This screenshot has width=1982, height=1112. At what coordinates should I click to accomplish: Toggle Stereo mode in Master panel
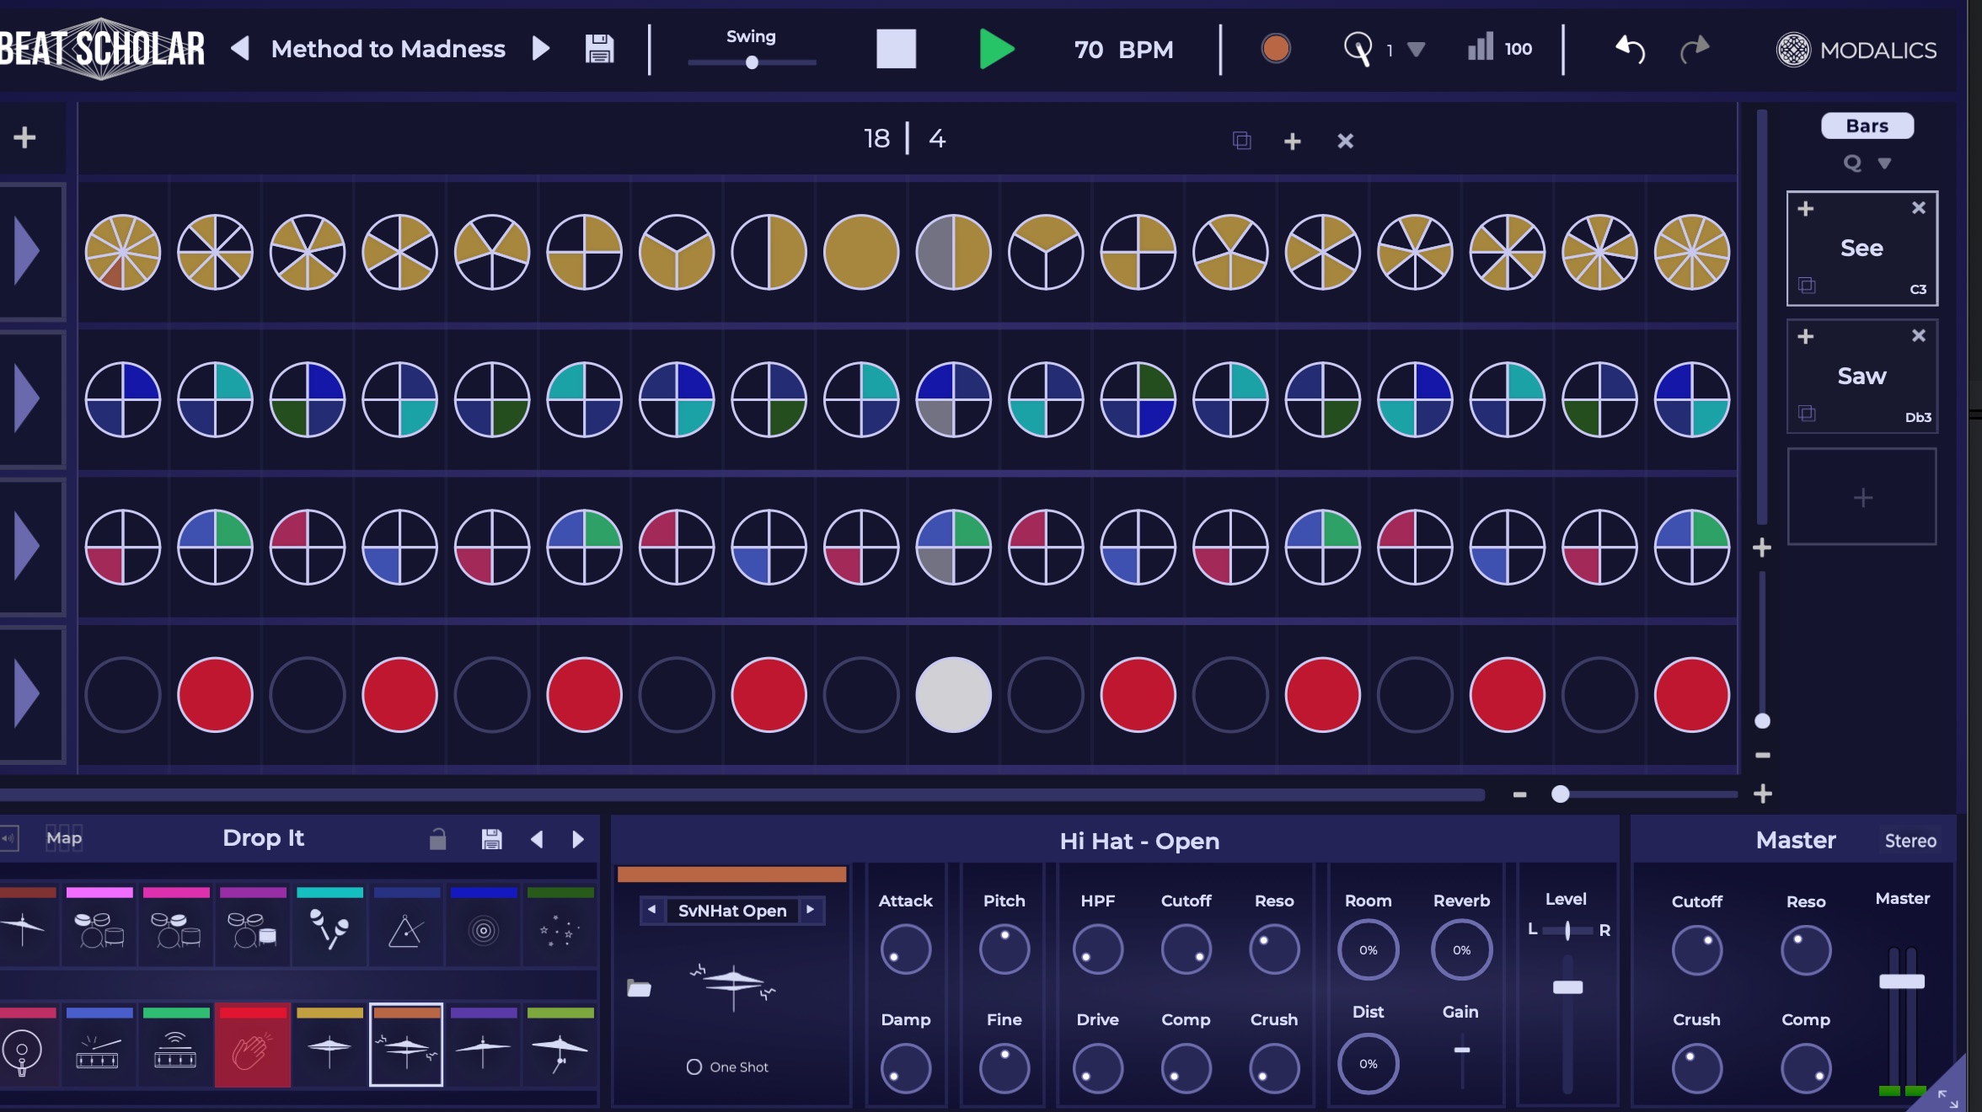[x=1910, y=841]
